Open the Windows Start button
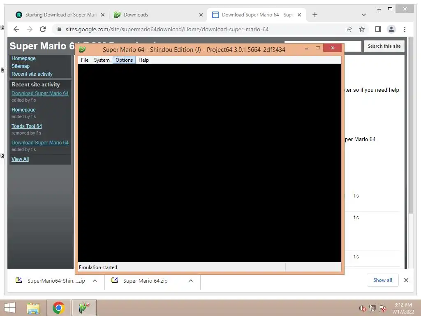 point(10,308)
